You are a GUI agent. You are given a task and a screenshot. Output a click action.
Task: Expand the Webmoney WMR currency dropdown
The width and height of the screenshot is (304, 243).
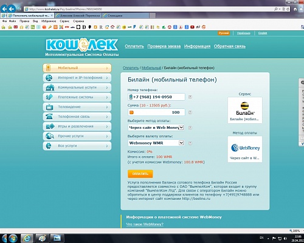(x=156, y=143)
